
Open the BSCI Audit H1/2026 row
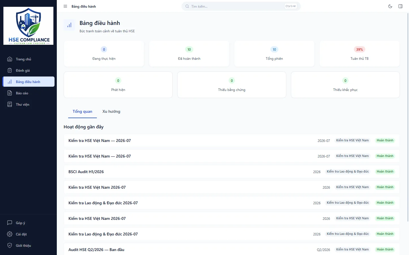coord(232,172)
